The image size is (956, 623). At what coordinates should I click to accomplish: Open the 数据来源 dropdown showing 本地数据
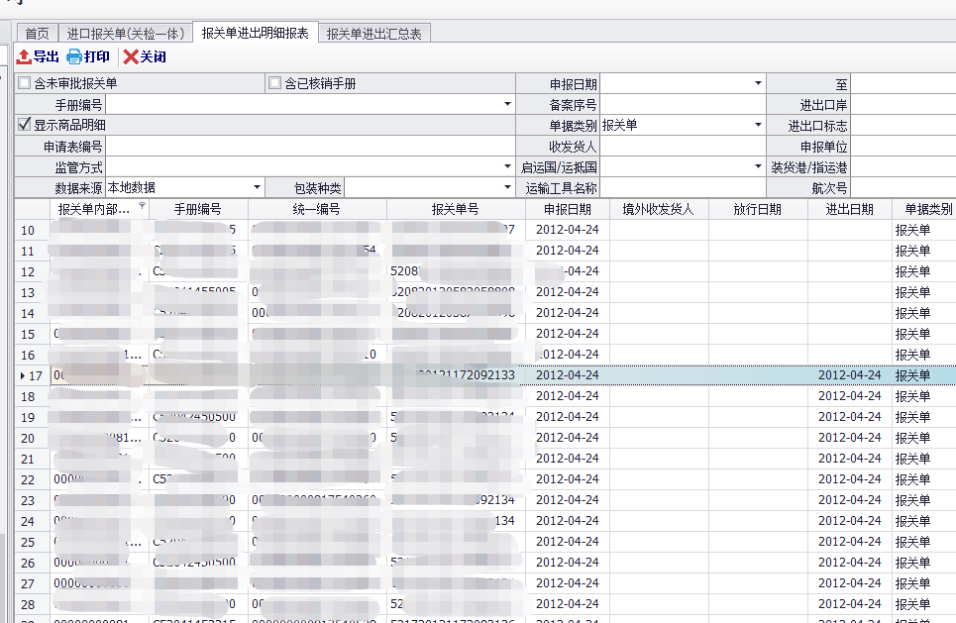pyautogui.click(x=257, y=187)
